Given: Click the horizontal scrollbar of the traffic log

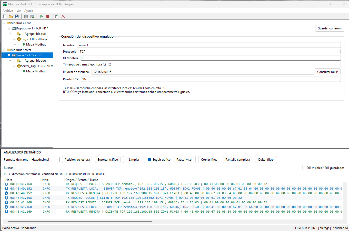Looking at the screenshot, I should pyautogui.click(x=80, y=222).
